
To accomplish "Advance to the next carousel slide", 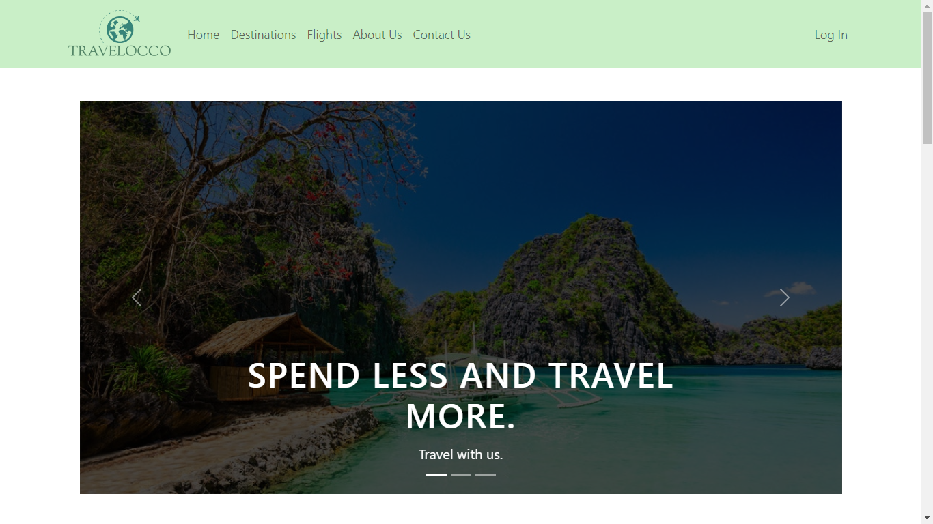I will (785, 297).
